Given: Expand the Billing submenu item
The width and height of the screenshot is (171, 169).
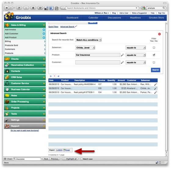Looking at the screenshot, I should coord(25,41).
